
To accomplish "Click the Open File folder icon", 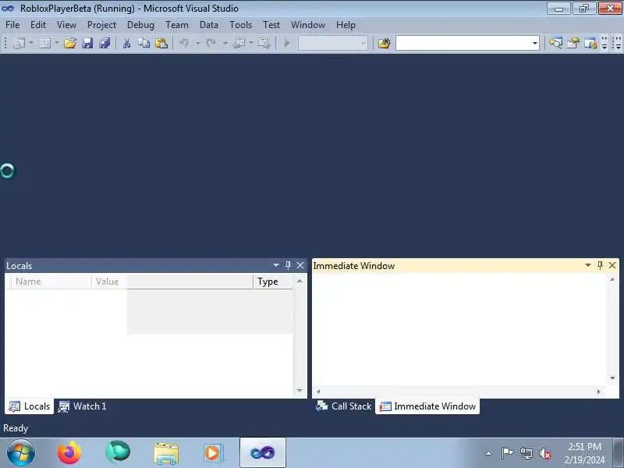I will (x=70, y=43).
